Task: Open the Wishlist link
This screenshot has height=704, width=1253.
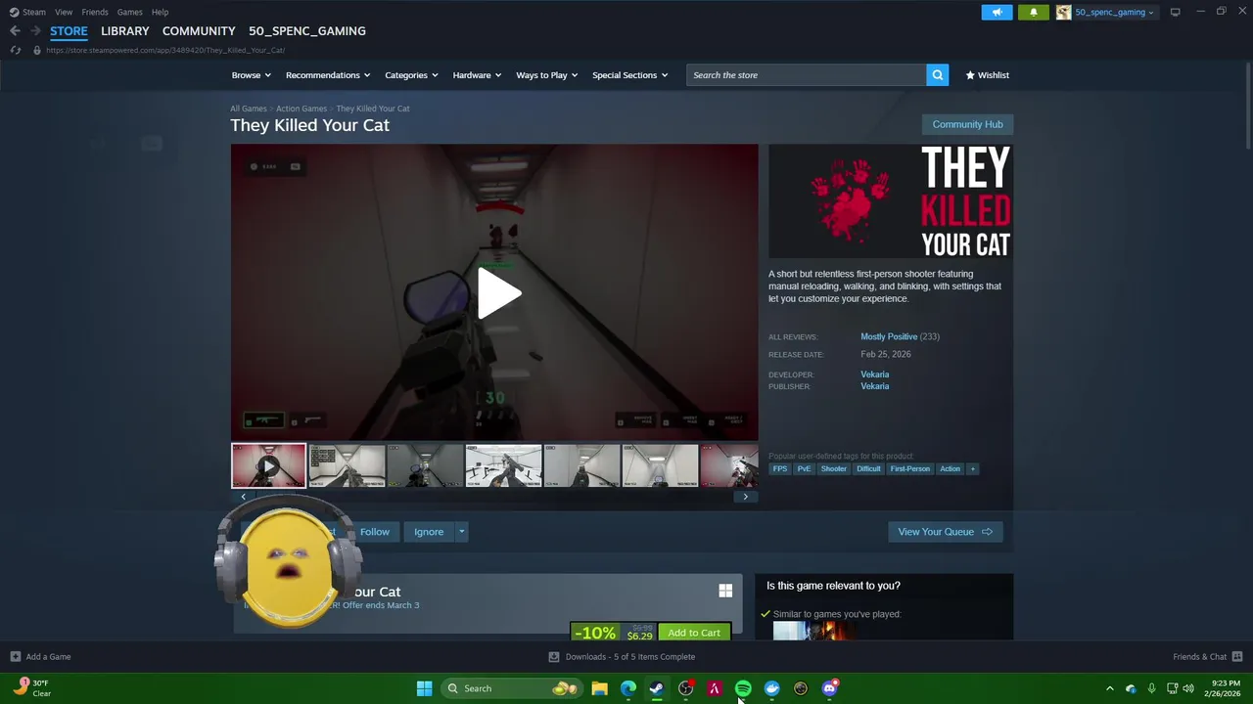Action: click(987, 75)
